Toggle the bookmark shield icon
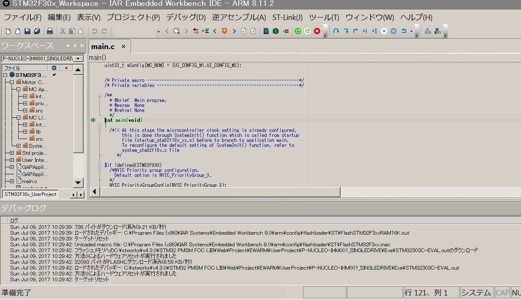Screen dimensions: 521x300 click(x=225, y=31)
